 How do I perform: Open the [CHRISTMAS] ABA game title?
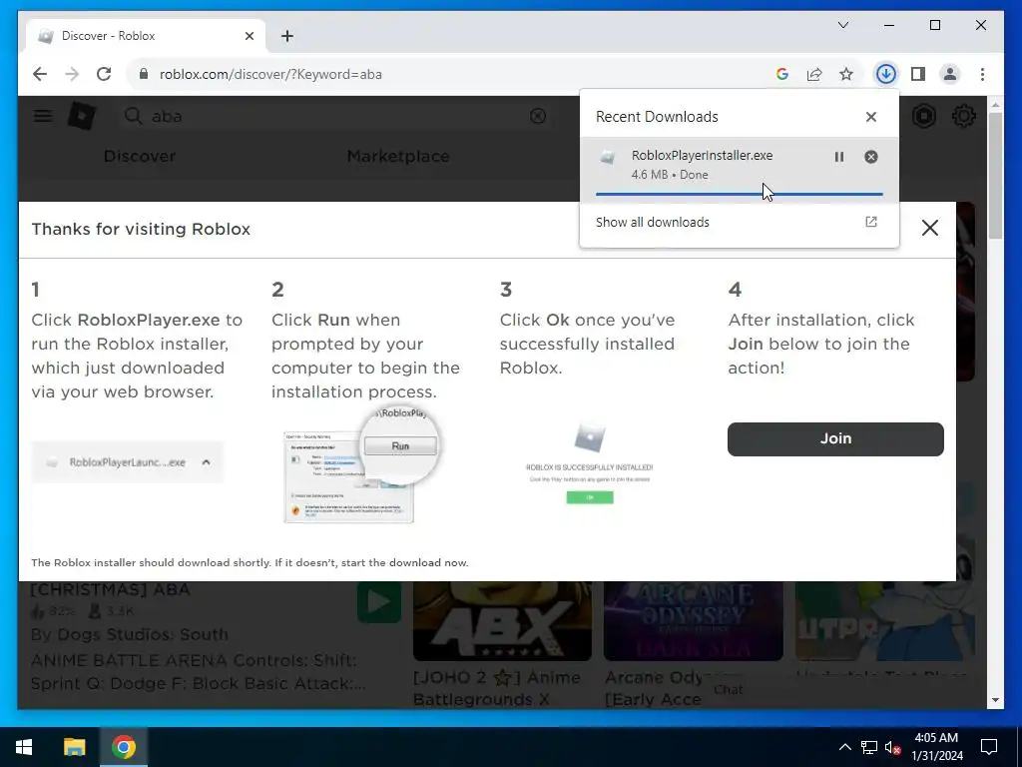111,589
